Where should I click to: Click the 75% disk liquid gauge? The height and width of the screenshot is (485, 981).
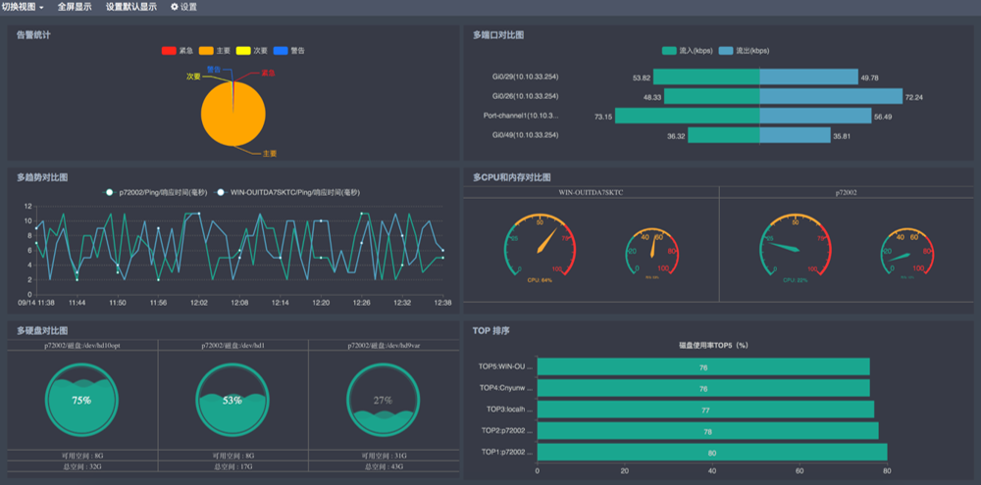click(x=81, y=400)
